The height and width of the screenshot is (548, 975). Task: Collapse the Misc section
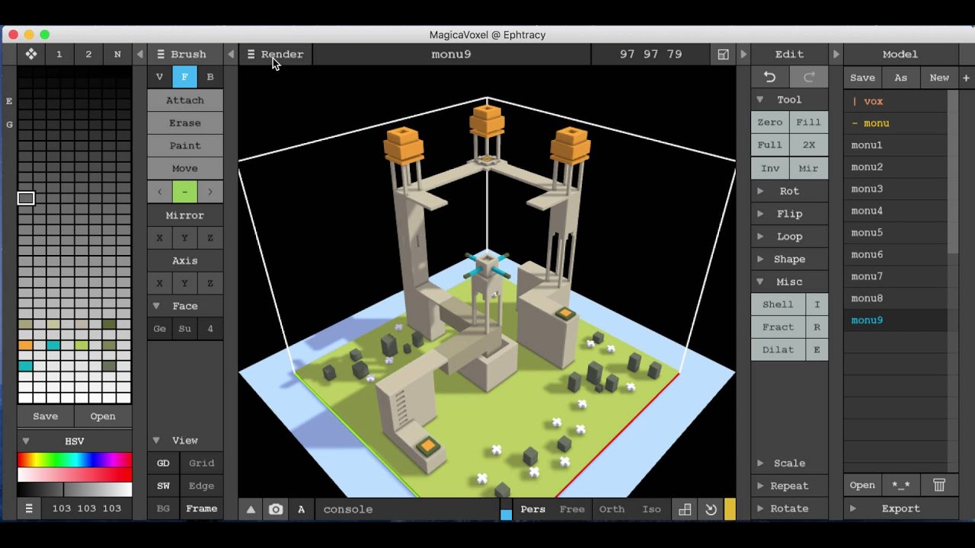760,282
